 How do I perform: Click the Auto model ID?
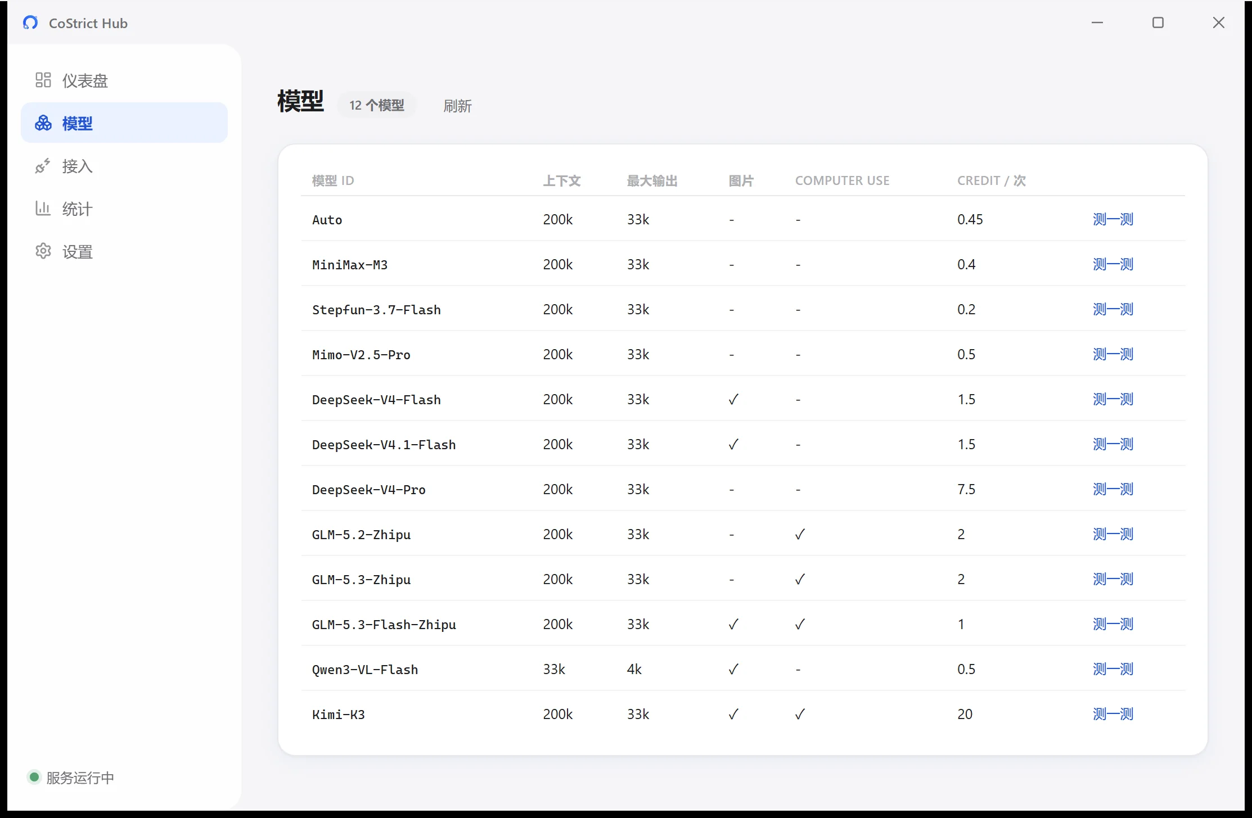[327, 220]
